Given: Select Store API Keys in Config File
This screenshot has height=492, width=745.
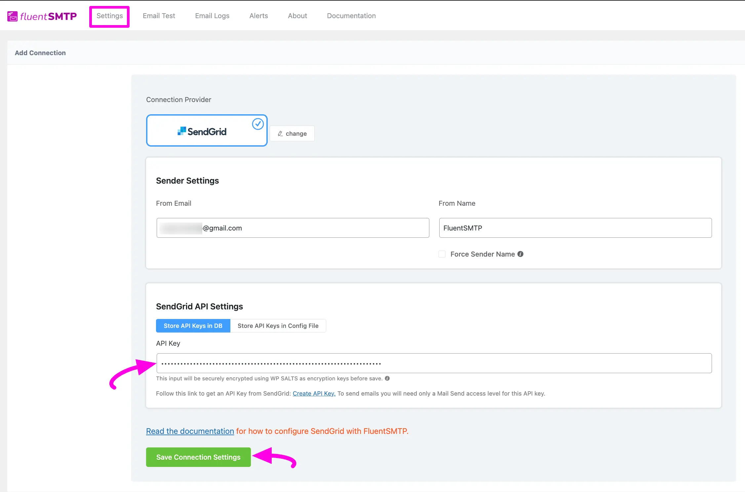Looking at the screenshot, I should pos(278,326).
